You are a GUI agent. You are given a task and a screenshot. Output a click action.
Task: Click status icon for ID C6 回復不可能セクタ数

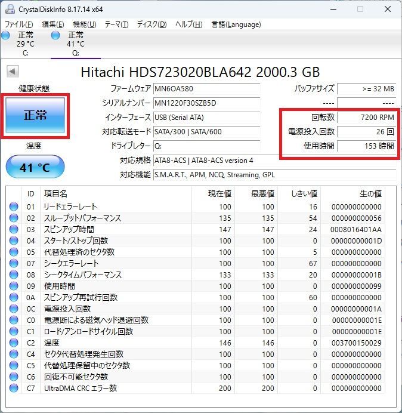pyautogui.click(x=14, y=377)
